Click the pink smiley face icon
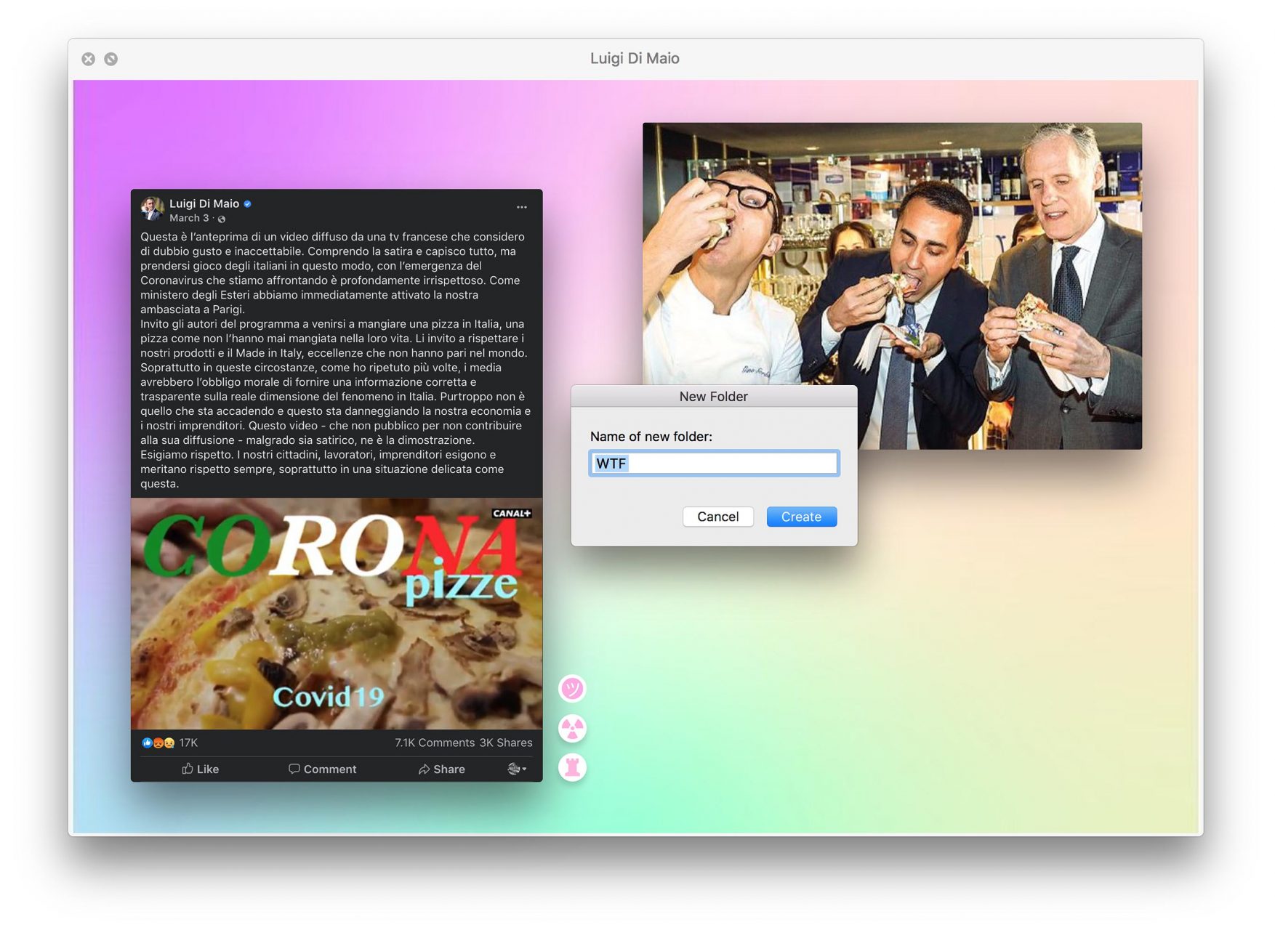1275x930 pixels. click(572, 688)
